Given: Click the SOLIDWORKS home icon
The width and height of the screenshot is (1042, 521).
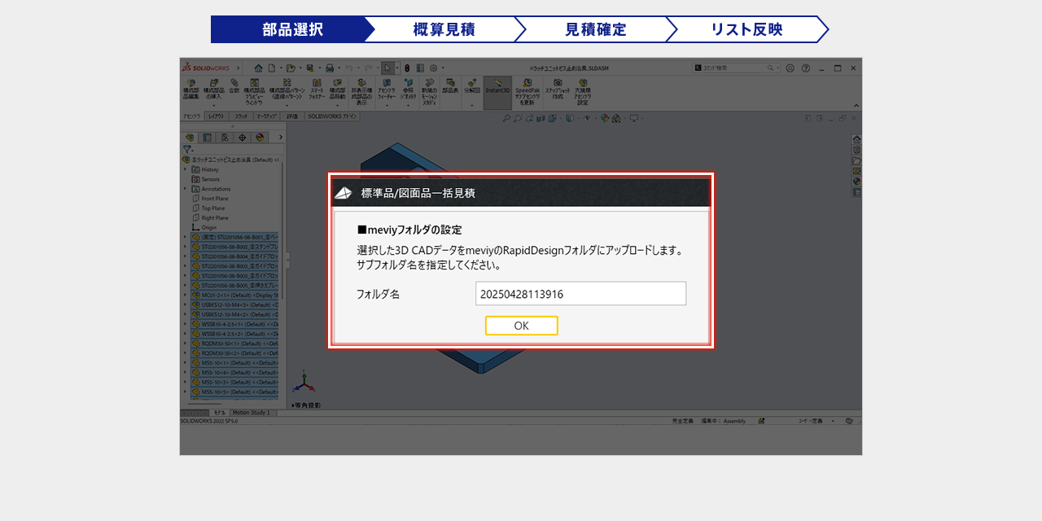Looking at the screenshot, I should (x=259, y=68).
